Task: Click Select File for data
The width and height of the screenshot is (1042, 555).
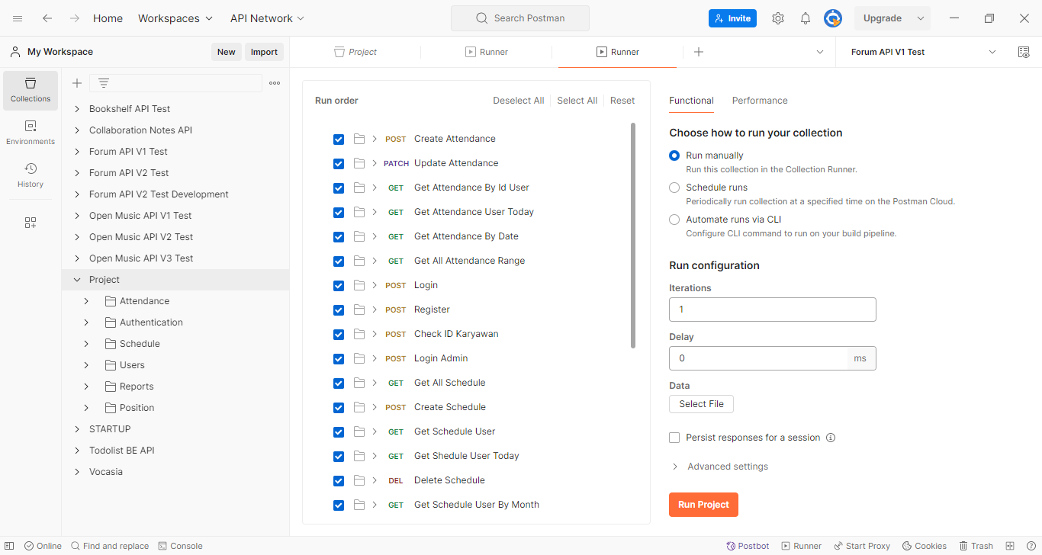Action: tap(701, 404)
